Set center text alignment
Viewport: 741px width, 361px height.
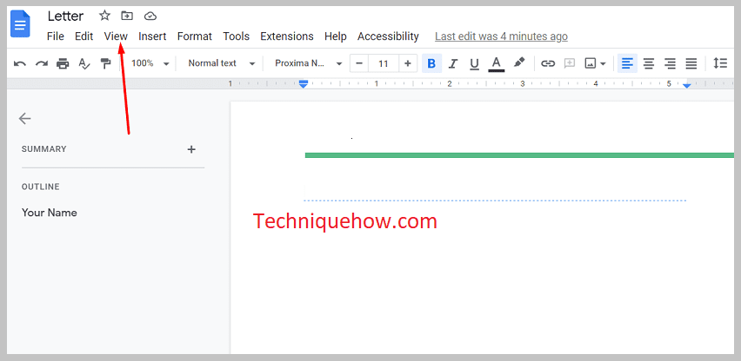(649, 63)
